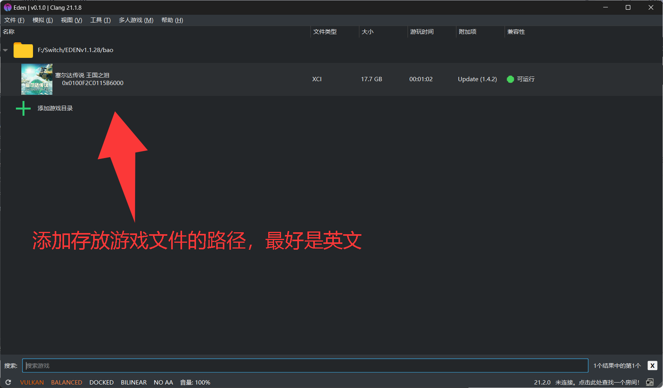Click the 搜索游戏 search input field

(x=305, y=365)
